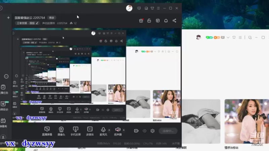Select 直播屏幕 screen capture source
269x151 pixels.
47,131
